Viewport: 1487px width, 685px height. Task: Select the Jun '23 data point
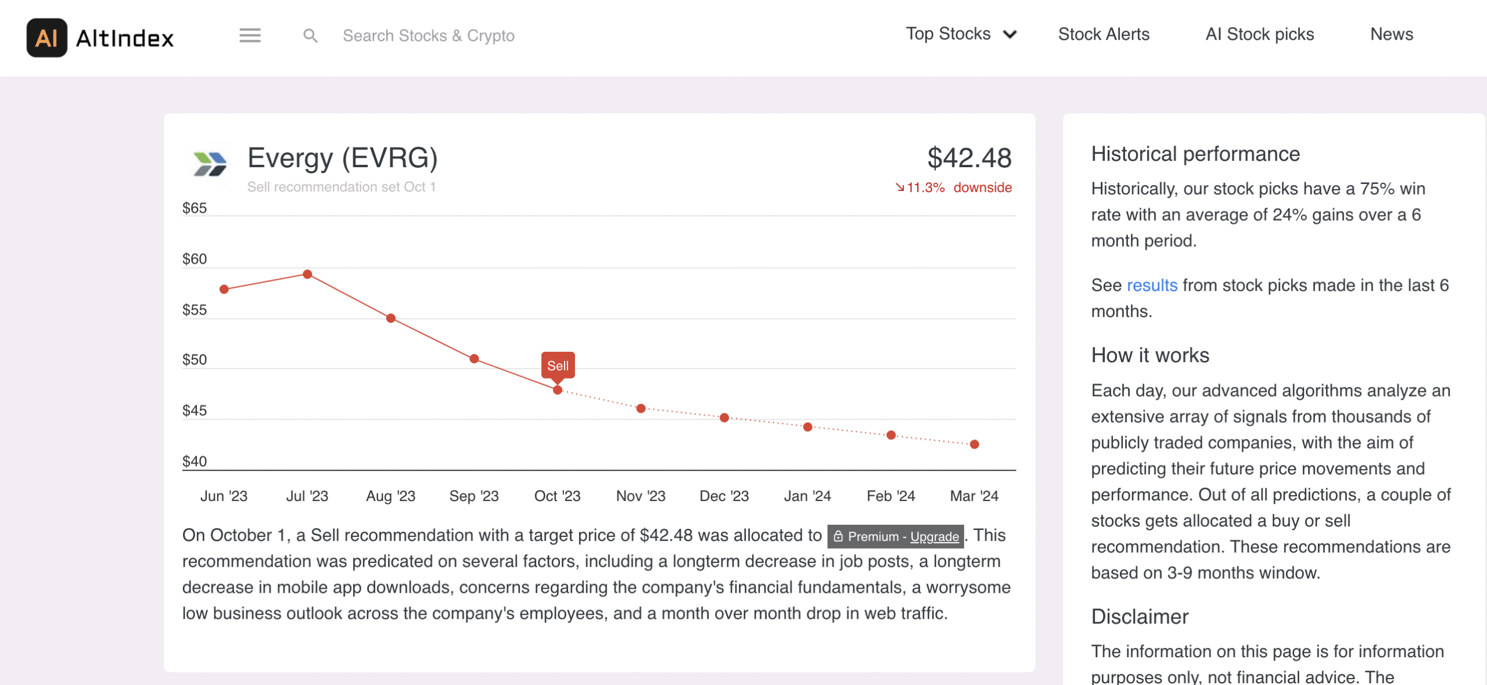[x=224, y=289]
